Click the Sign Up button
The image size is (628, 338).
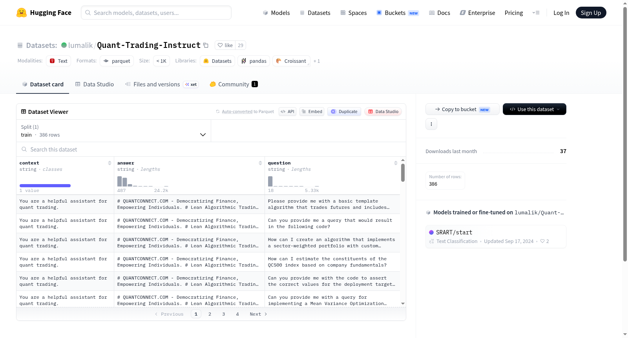(x=591, y=13)
